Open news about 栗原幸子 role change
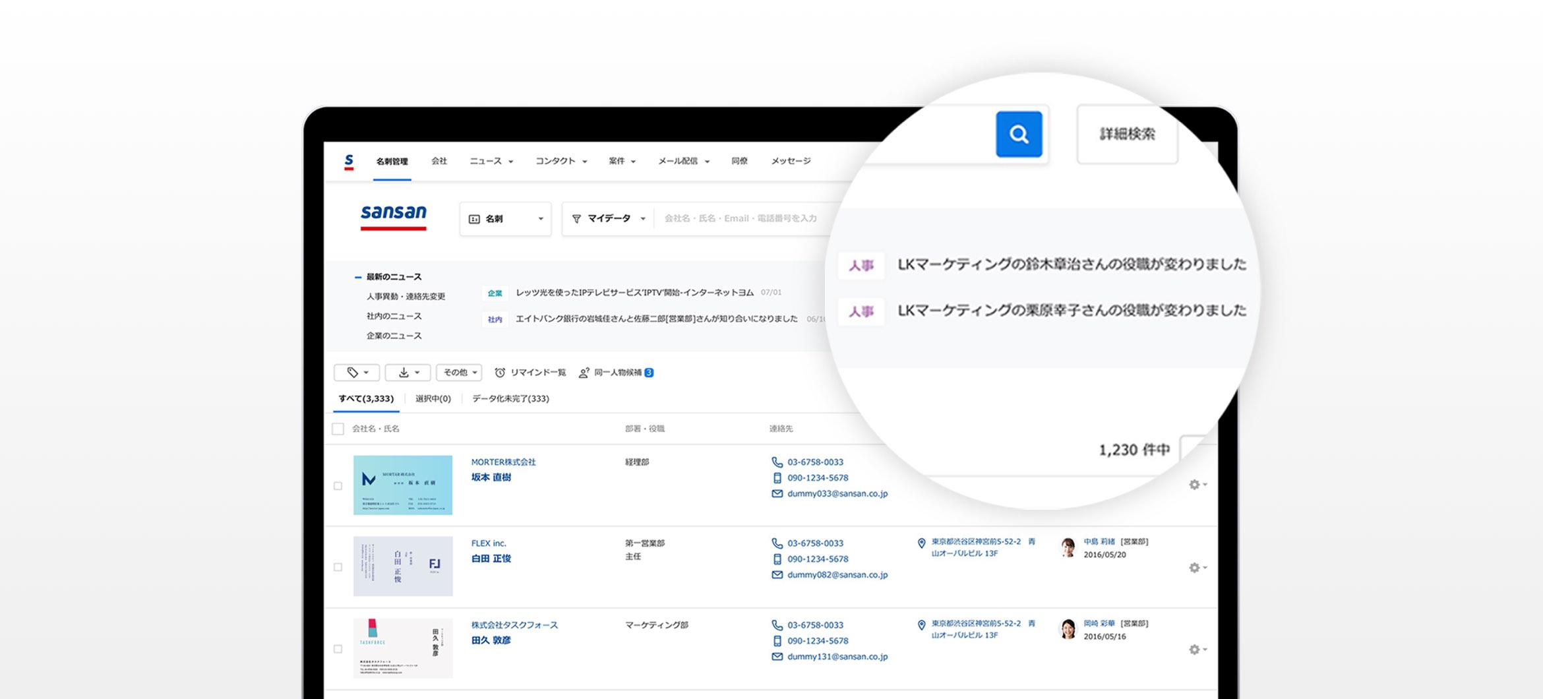The height and width of the screenshot is (699, 1543). [1072, 311]
